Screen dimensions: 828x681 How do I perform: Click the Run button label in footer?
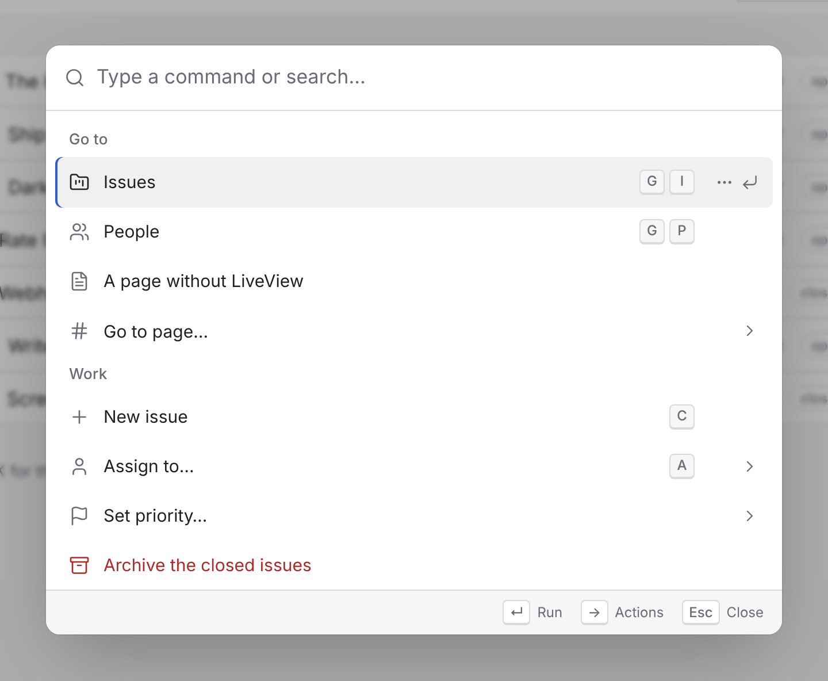(550, 613)
